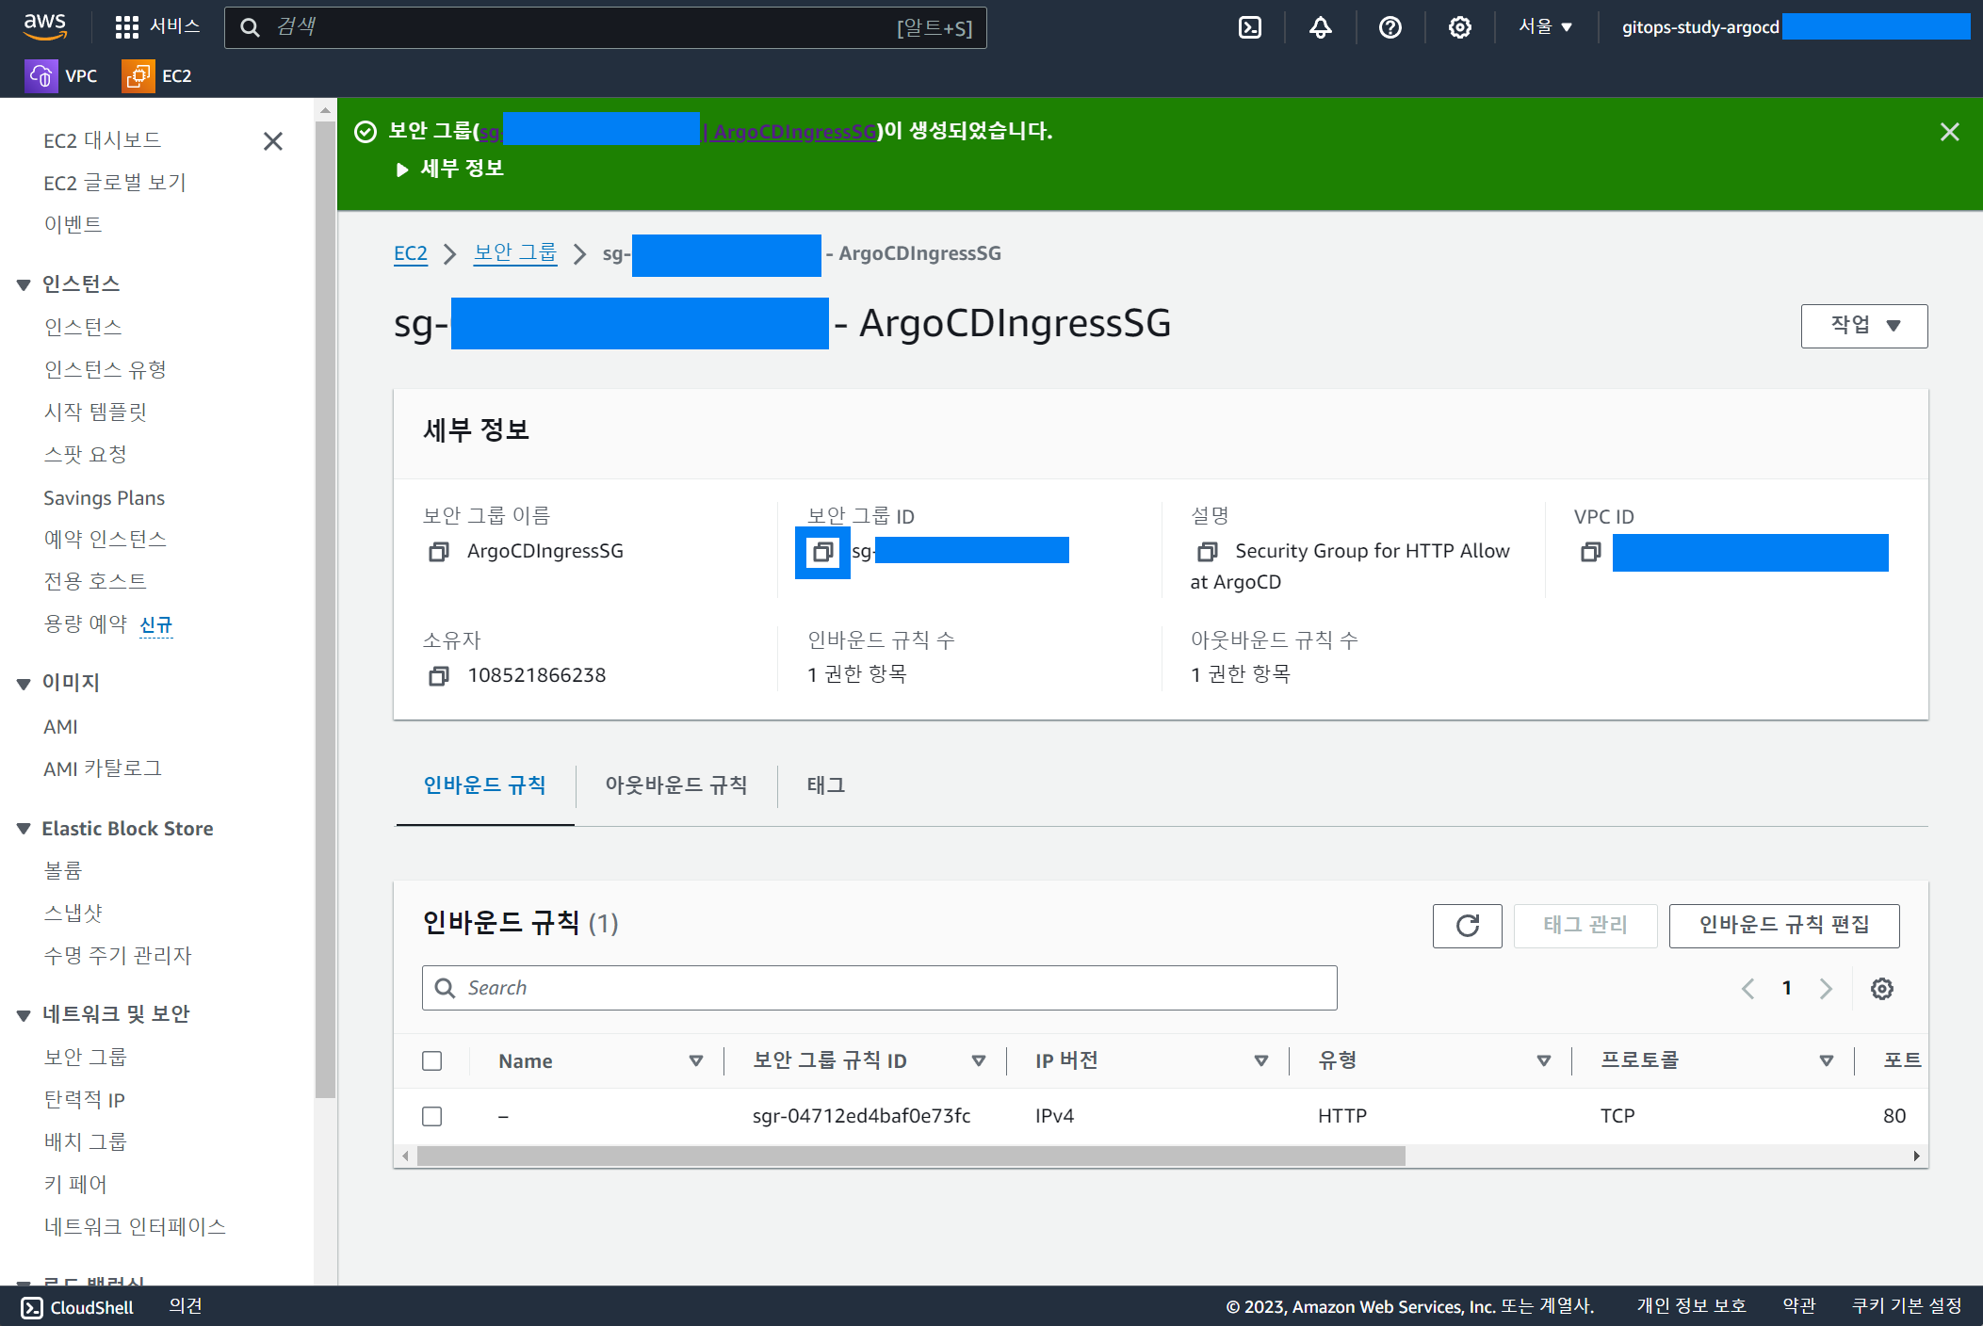The image size is (1983, 1326).
Task: Copy the owner account ID
Action: pos(438,676)
